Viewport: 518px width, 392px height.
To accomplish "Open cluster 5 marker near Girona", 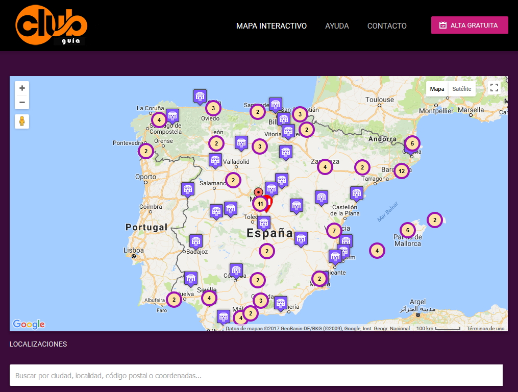I will pos(412,143).
